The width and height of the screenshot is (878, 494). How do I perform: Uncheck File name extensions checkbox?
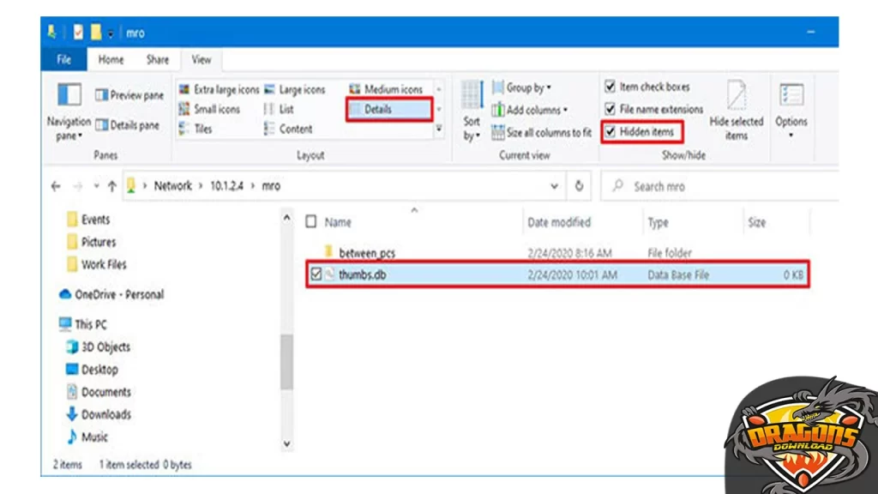[610, 110]
